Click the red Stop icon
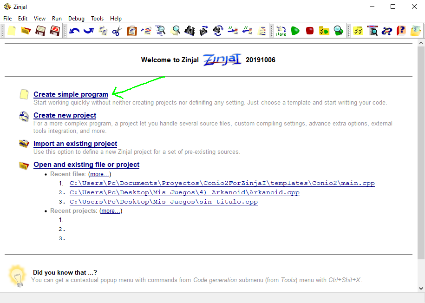425x303 pixels. 309,31
